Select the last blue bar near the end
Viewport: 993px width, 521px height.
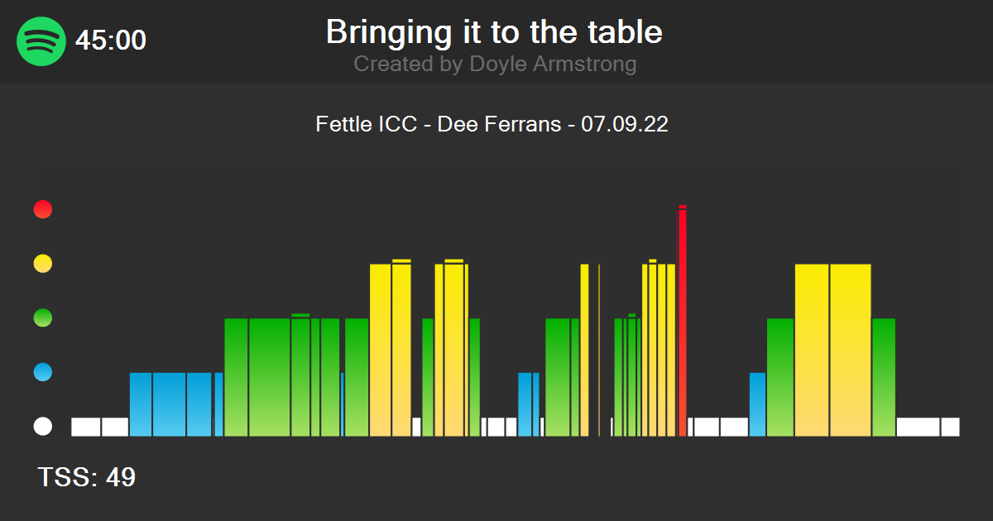click(757, 404)
